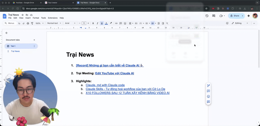Screen dimensions: 260x126
Task: Open the X10 FOLLOWERS video link
Action: 127,93
